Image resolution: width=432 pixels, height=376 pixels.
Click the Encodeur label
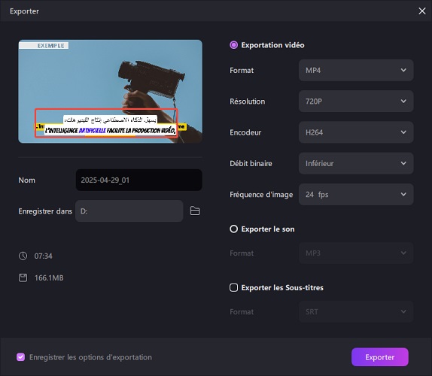pos(245,132)
